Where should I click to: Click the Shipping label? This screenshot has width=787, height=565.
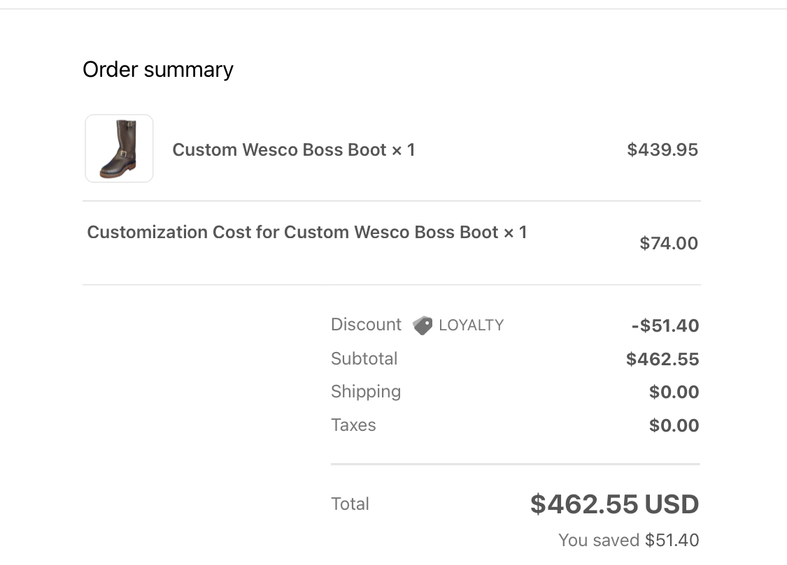click(366, 392)
